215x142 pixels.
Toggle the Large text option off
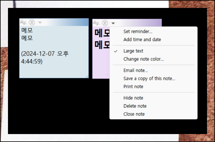pos(153,51)
